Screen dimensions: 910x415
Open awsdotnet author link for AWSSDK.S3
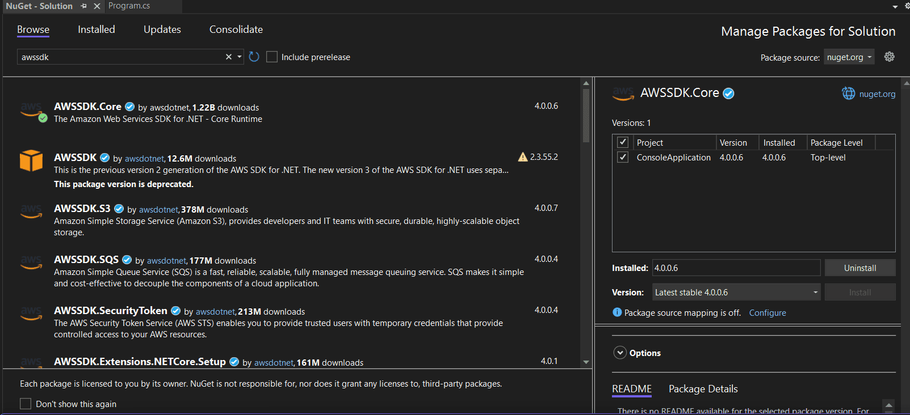tap(158, 210)
